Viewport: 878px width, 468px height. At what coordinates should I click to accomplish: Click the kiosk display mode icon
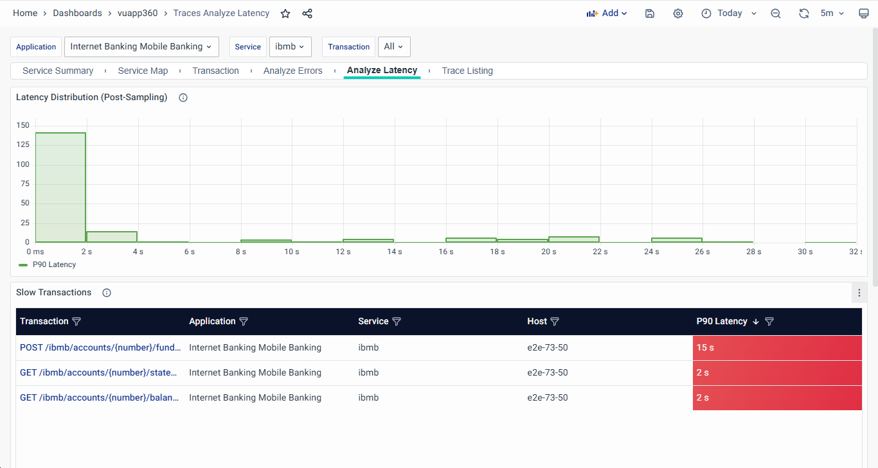tap(864, 13)
